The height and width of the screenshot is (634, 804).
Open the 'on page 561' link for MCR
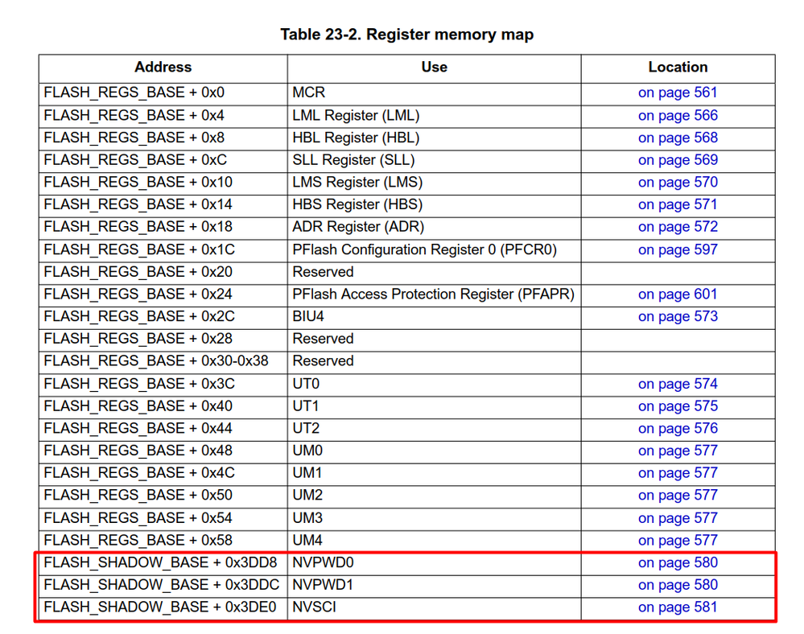coord(678,93)
